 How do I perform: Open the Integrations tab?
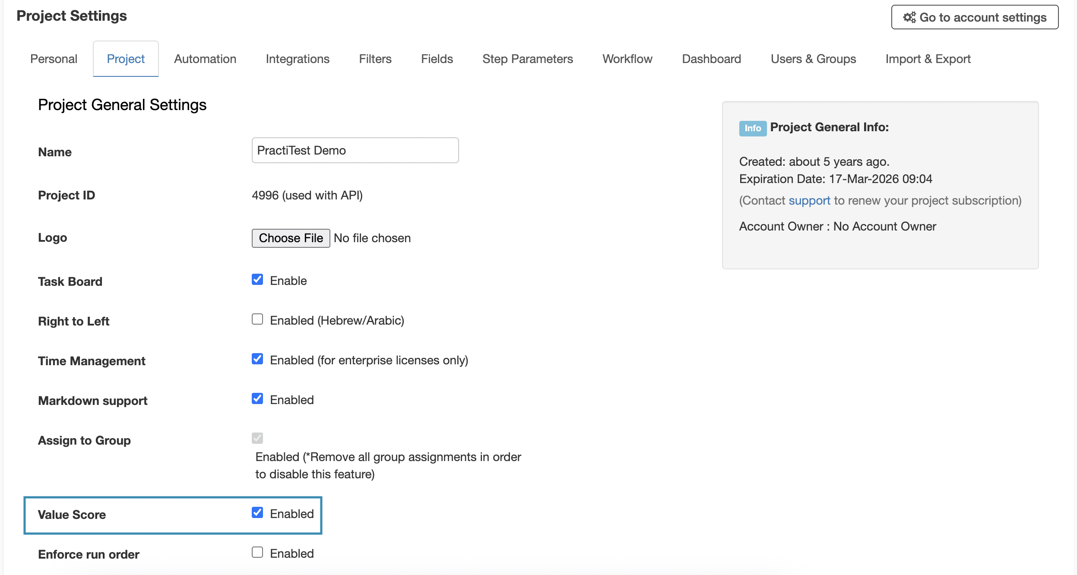tap(298, 59)
